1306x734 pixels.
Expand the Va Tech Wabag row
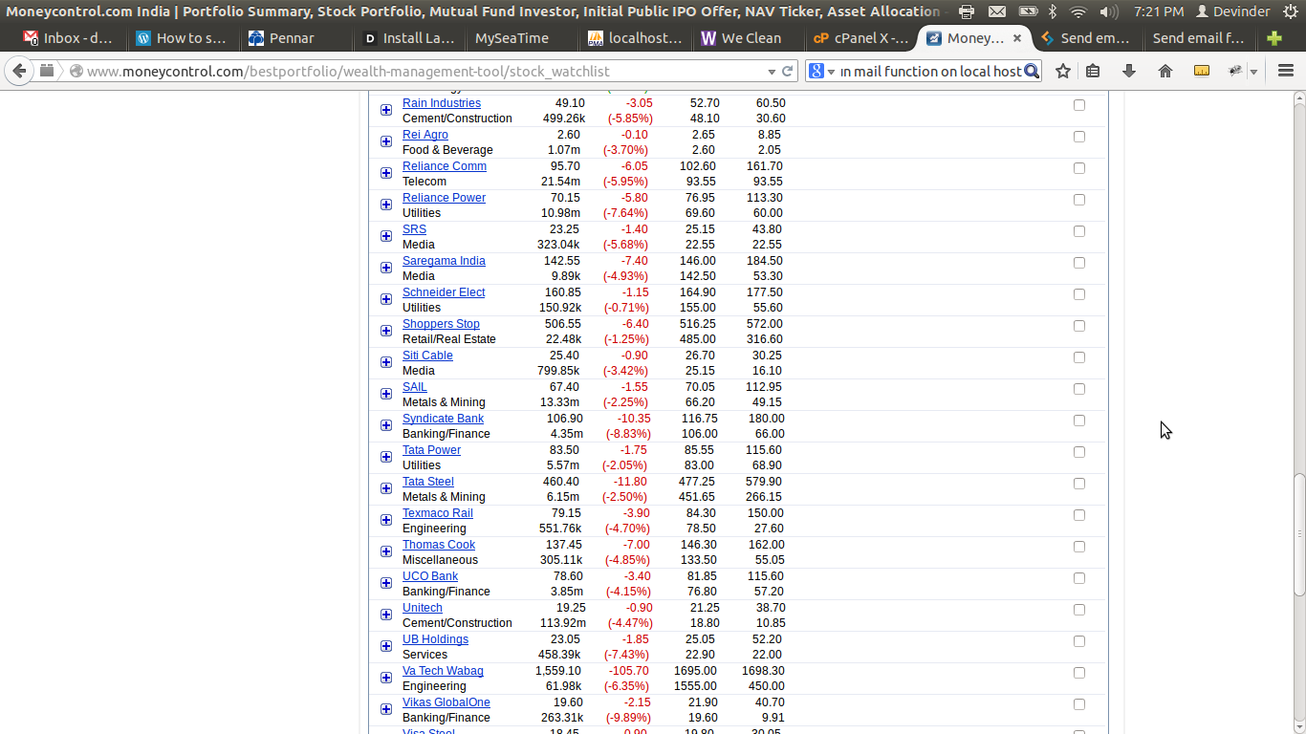coord(386,678)
